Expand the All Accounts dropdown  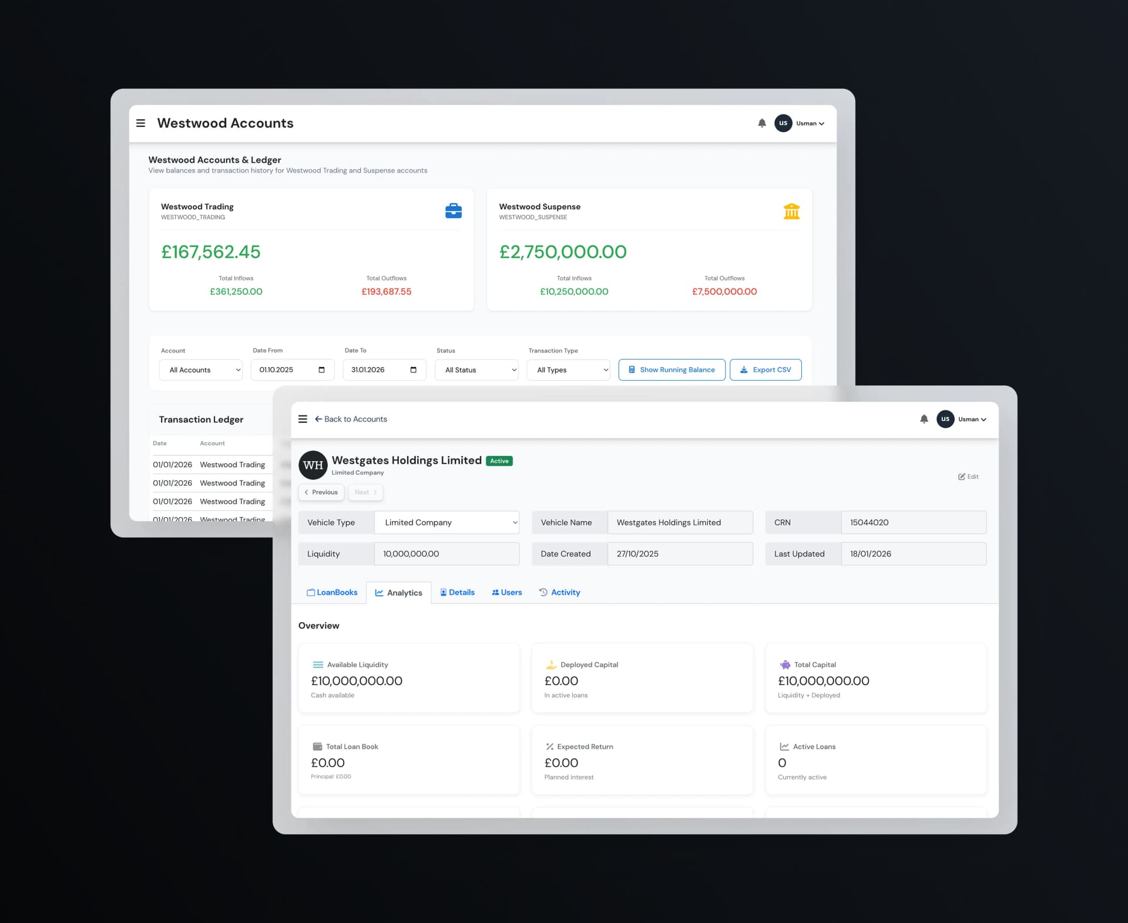coord(201,370)
